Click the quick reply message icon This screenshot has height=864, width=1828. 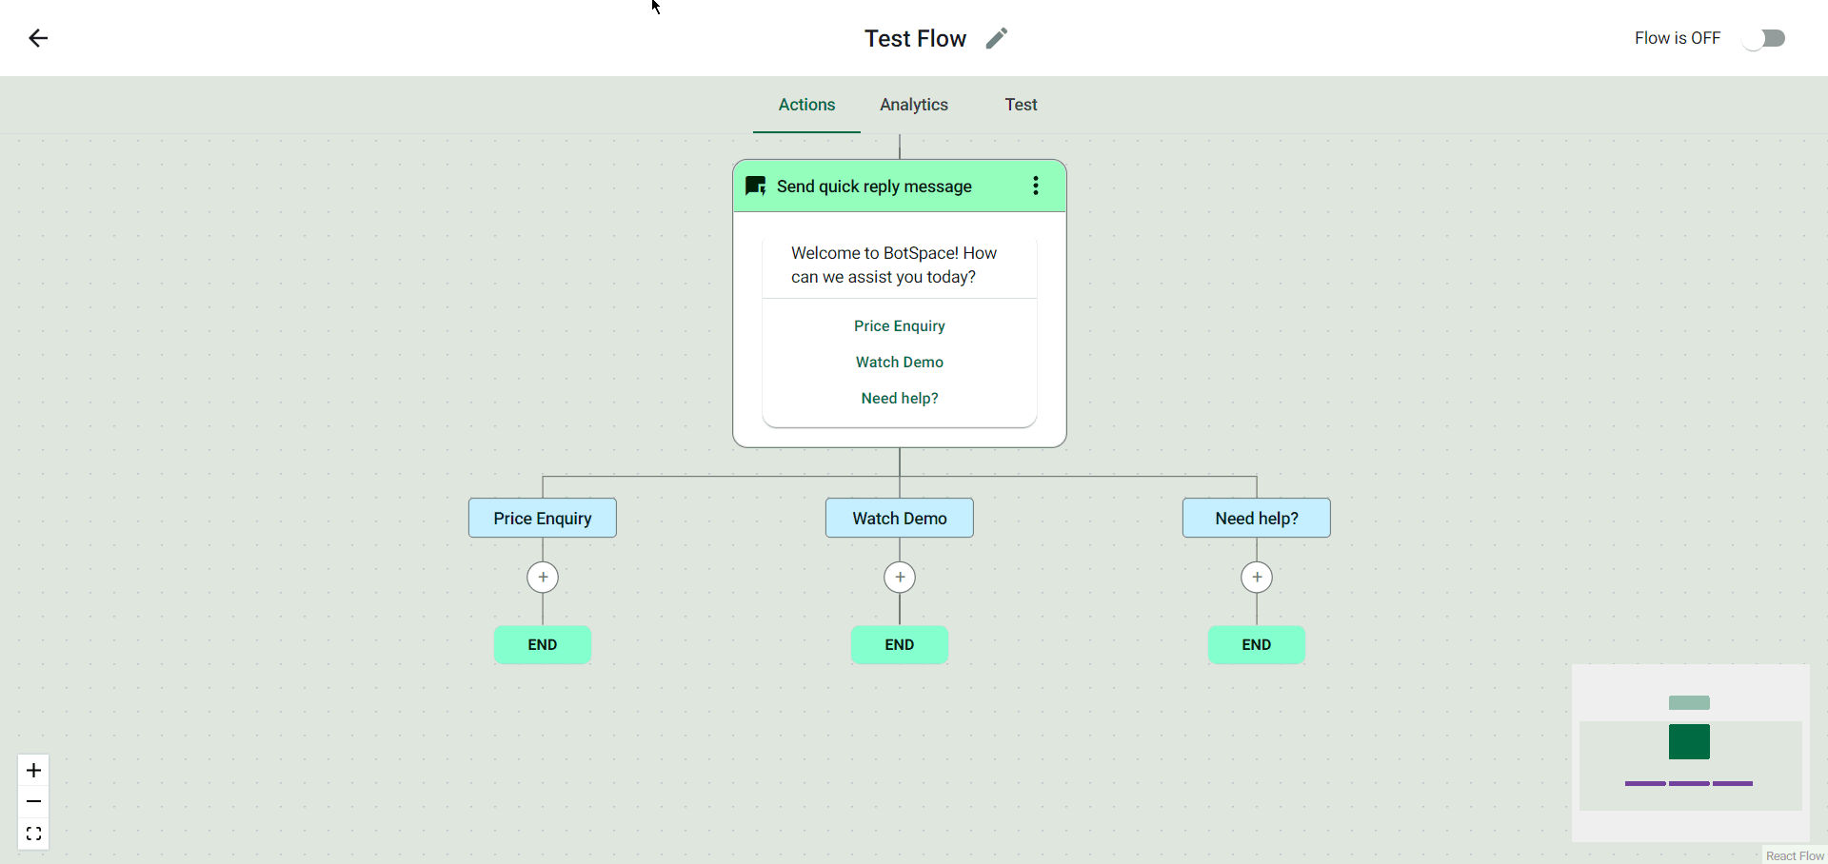tap(756, 187)
